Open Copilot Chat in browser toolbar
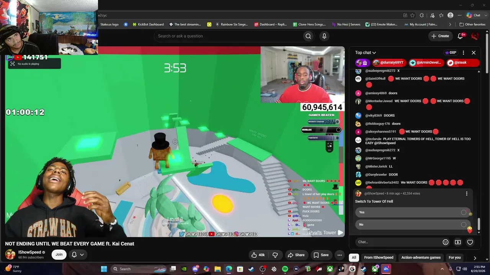The width and height of the screenshot is (490, 275). coord(474,15)
